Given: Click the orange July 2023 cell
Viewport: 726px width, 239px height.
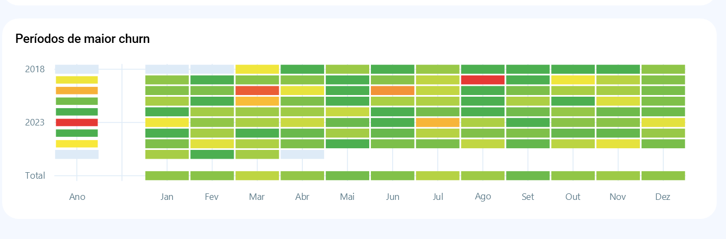Looking at the screenshot, I should (438, 122).
